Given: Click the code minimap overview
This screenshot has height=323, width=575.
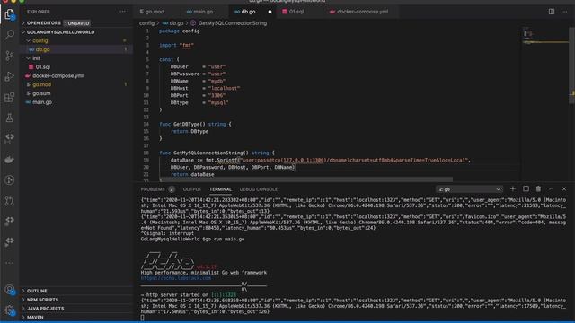Looking at the screenshot, I should (x=544, y=37).
